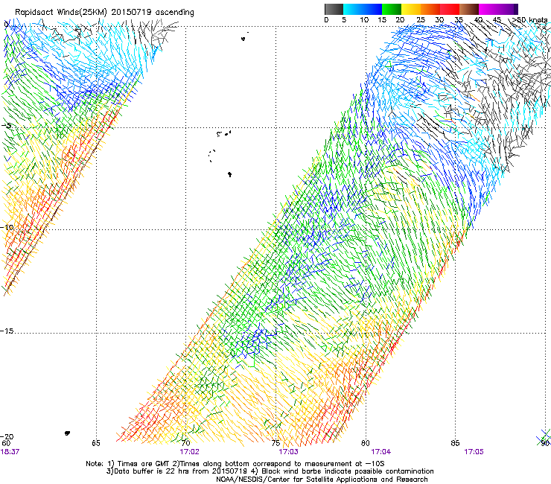Click the legend value '10'
Screen dimensions: 551x484
[x=364, y=20]
